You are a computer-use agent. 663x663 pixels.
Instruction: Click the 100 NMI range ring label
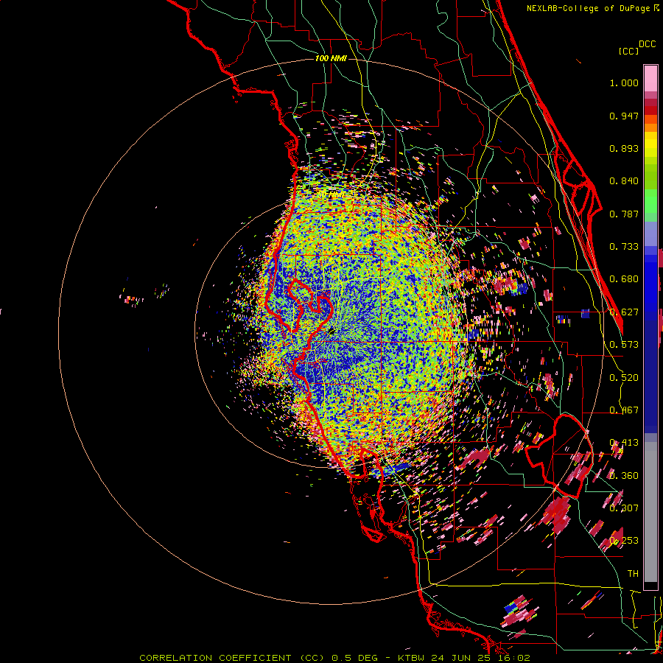pos(331,58)
